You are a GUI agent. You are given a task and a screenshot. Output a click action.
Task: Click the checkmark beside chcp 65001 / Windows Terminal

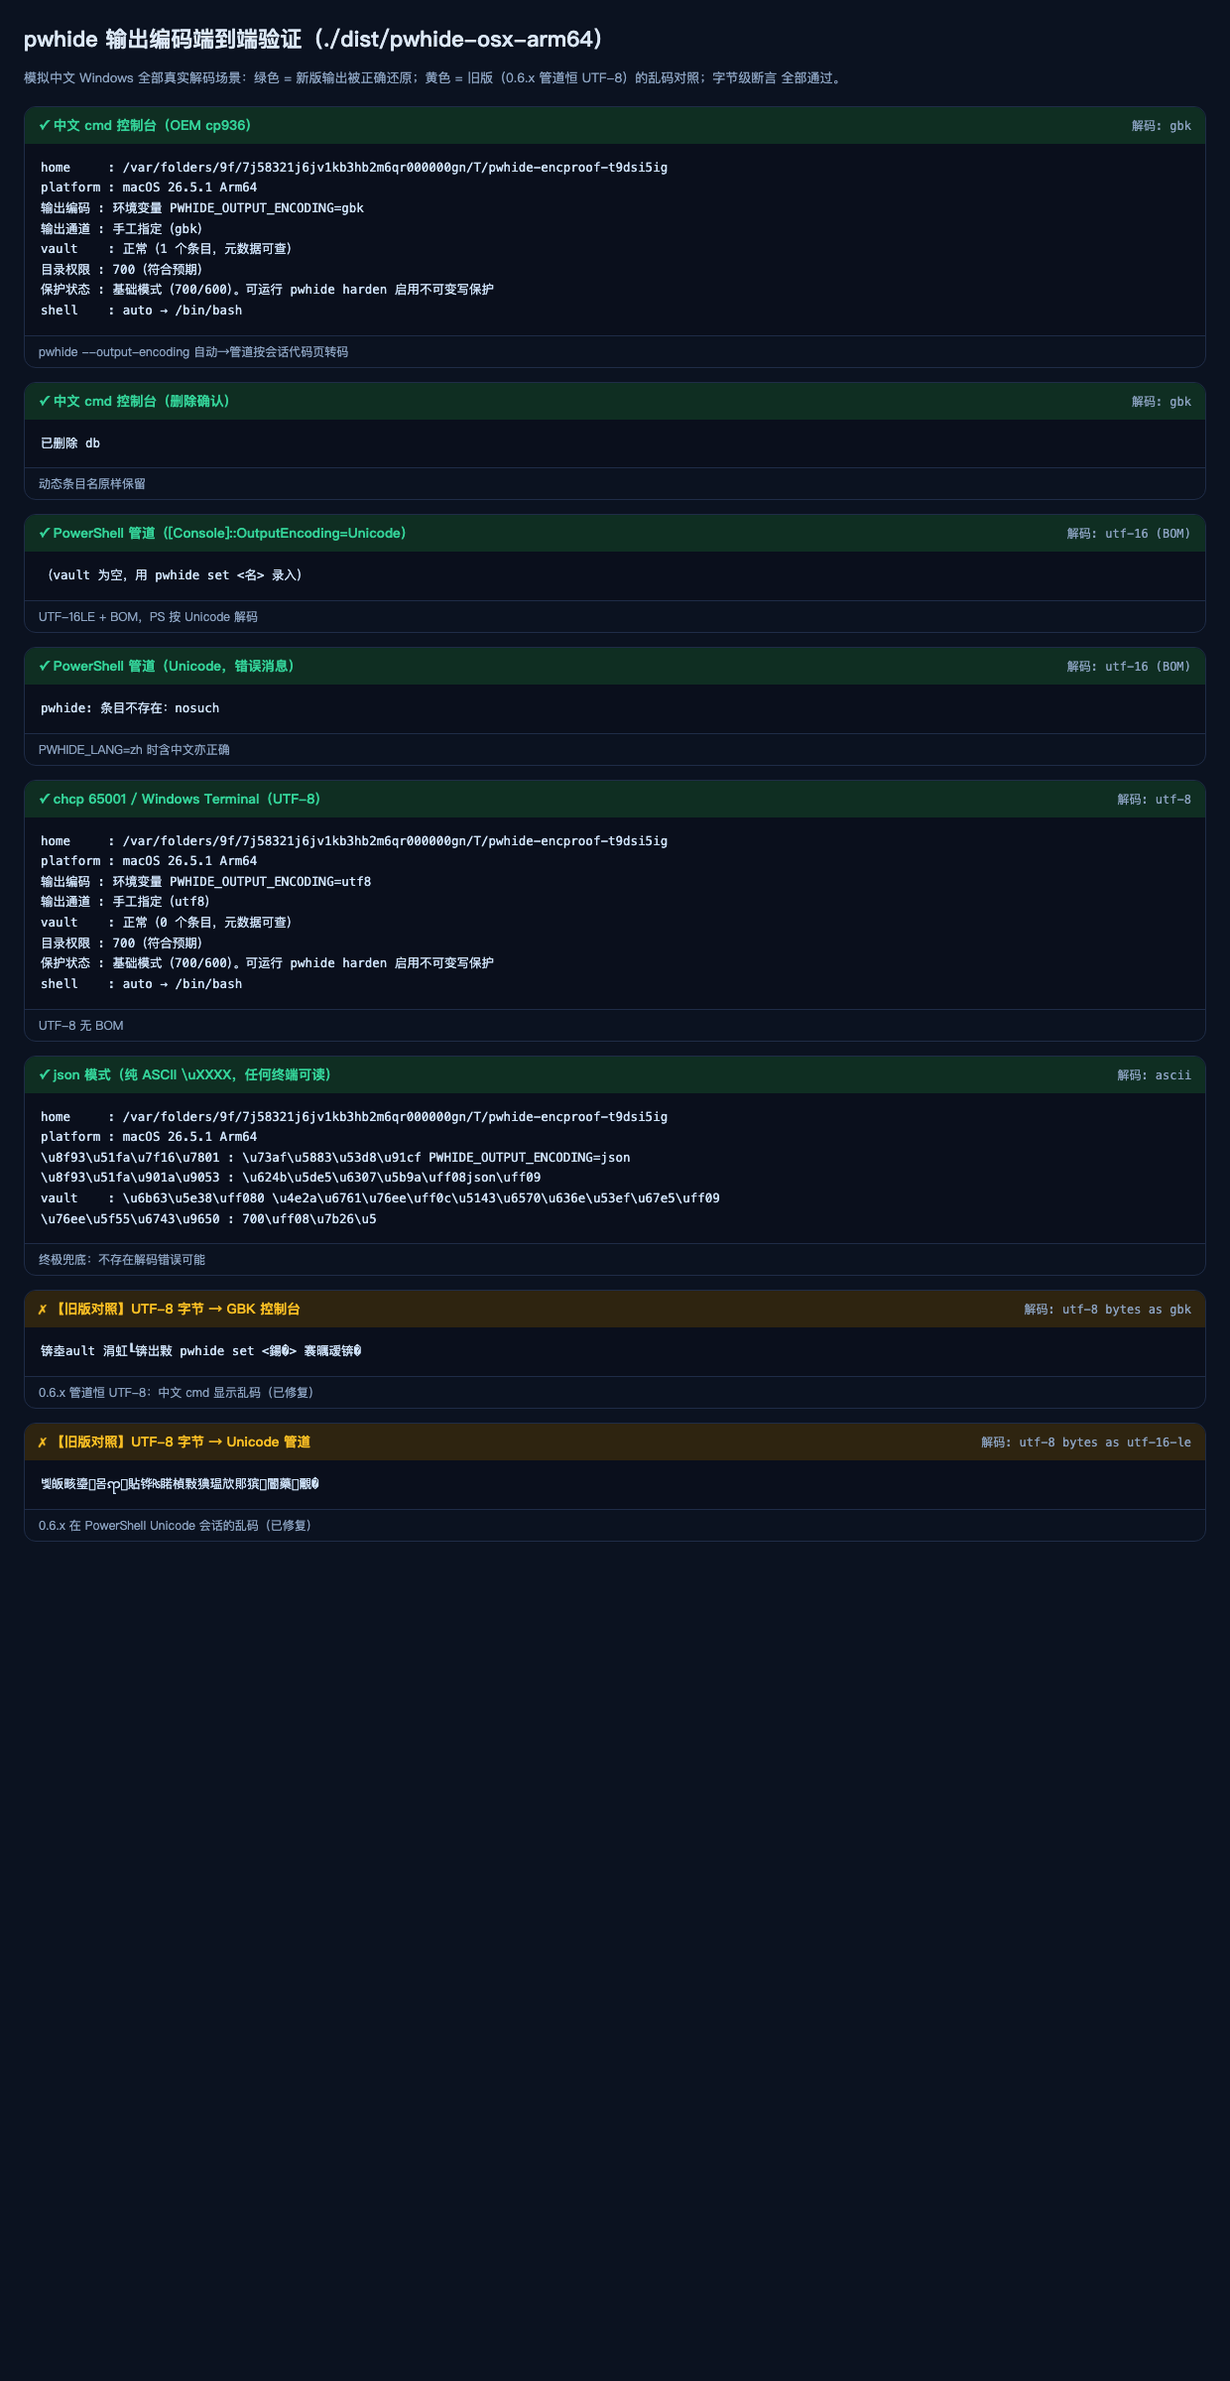point(45,799)
